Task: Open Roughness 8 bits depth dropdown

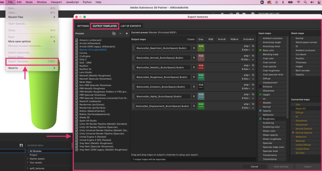Action: click(x=246, y=79)
